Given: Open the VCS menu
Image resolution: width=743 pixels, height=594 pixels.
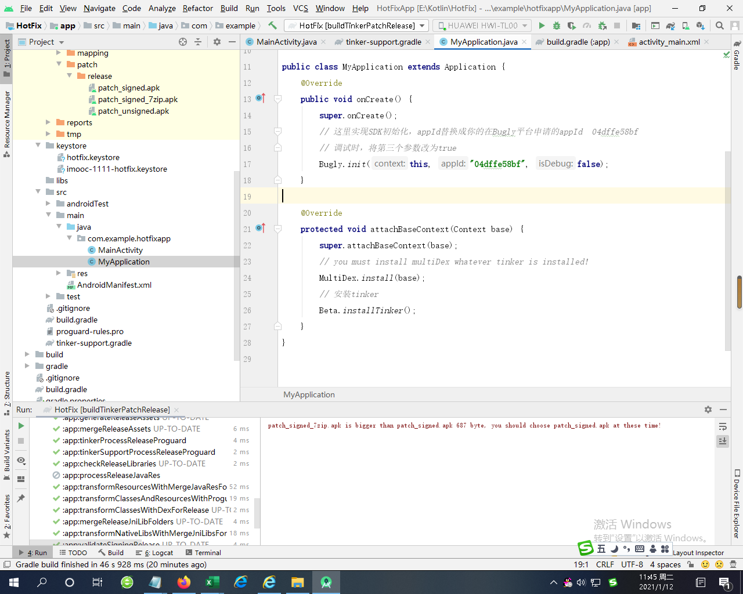Looking at the screenshot, I should coord(301,8).
